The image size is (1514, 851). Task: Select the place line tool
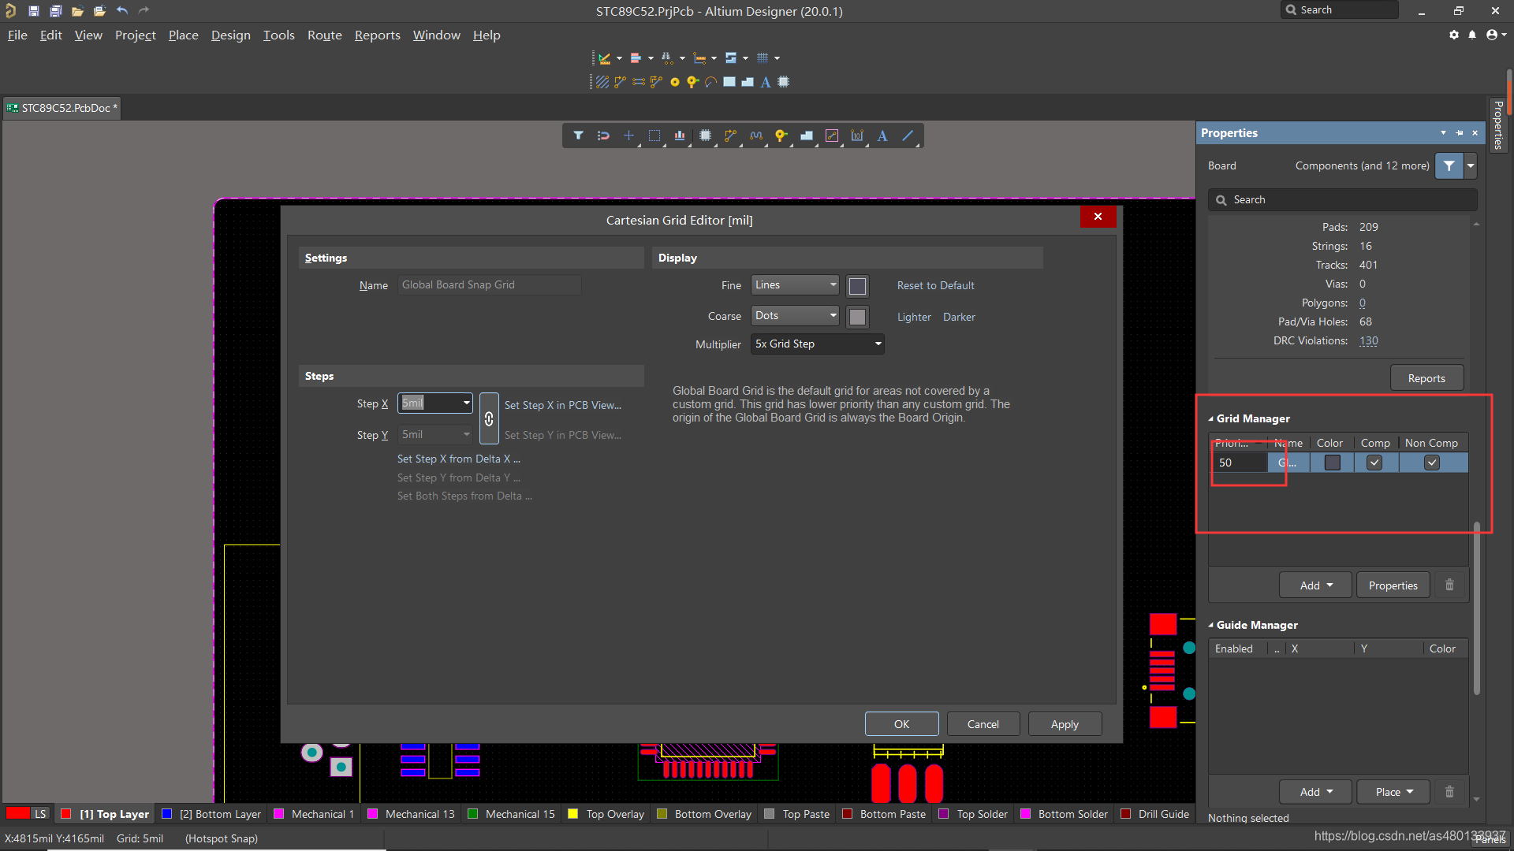908,136
